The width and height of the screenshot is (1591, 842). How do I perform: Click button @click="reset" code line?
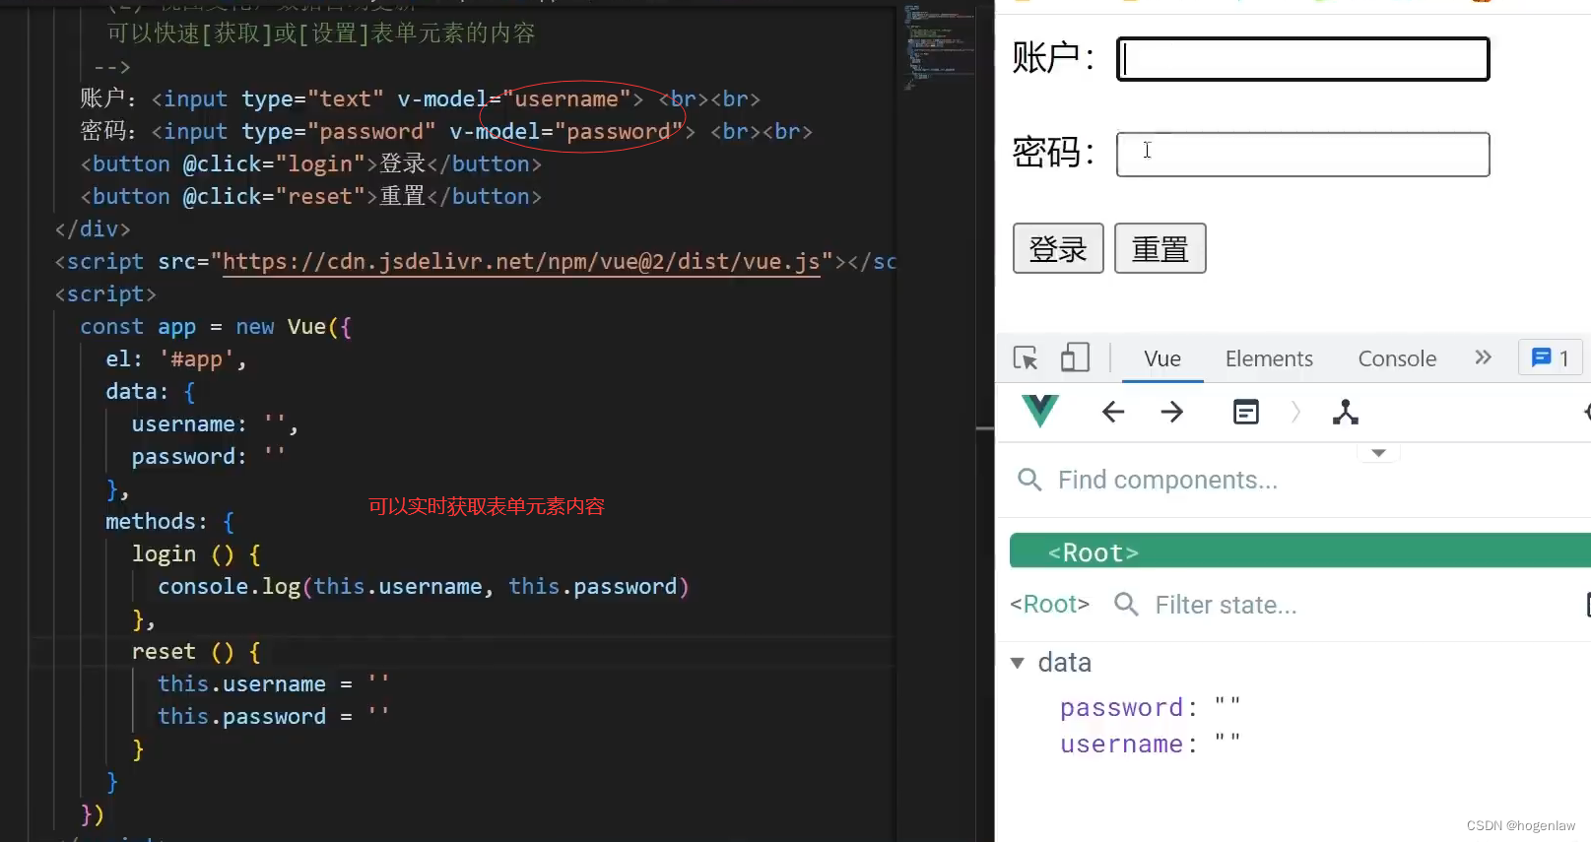(x=310, y=196)
